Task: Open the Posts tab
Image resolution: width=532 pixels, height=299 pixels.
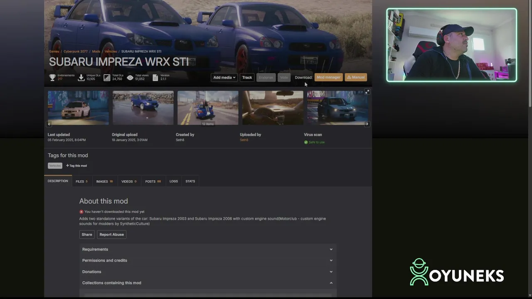Action: (x=153, y=181)
